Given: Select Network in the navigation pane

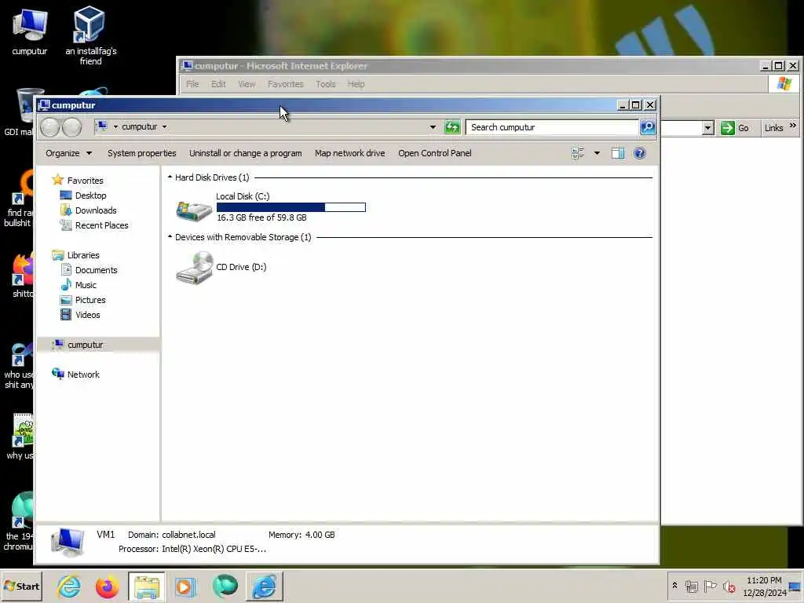Looking at the screenshot, I should pyautogui.click(x=83, y=375).
